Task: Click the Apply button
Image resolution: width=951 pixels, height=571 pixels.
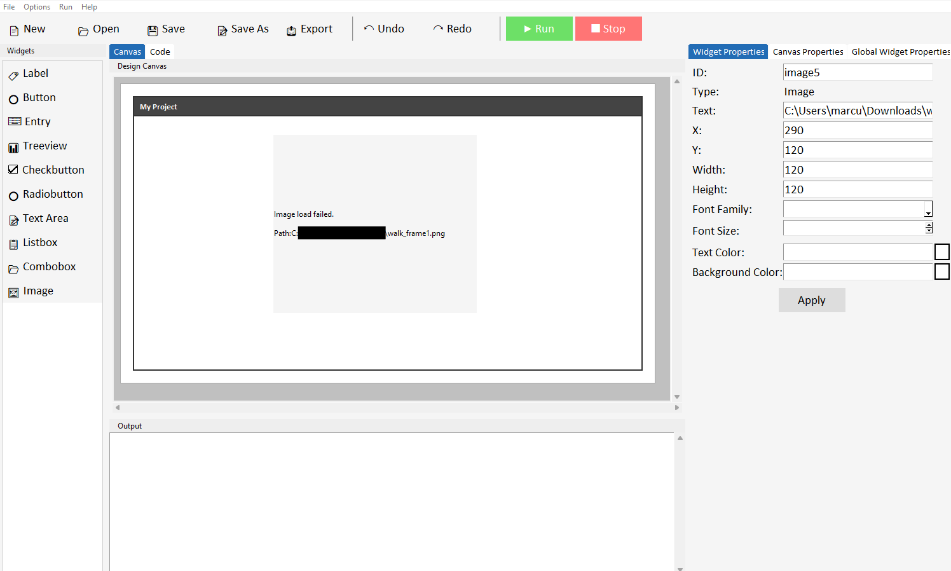Action: click(x=812, y=299)
